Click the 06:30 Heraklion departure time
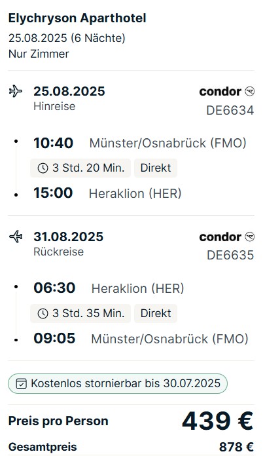The width and height of the screenshot is (263, 456). pyautogui.click(x=54, y=288)
